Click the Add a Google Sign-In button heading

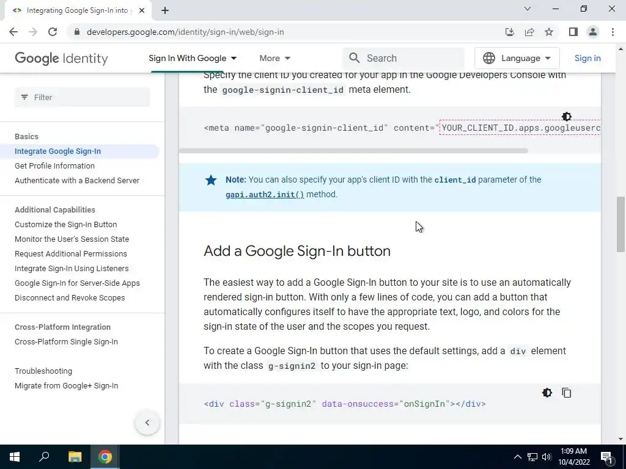[297, 251]
